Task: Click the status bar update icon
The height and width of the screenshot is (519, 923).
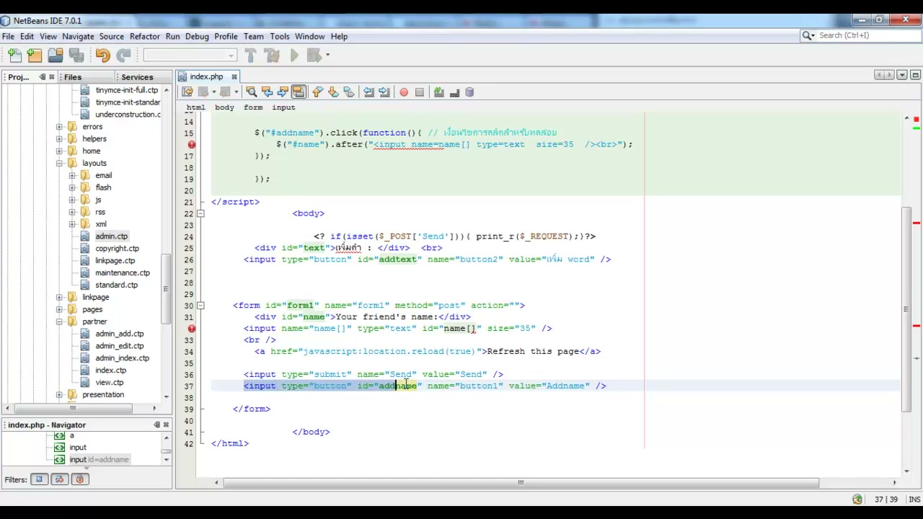Action: (857, 500)
